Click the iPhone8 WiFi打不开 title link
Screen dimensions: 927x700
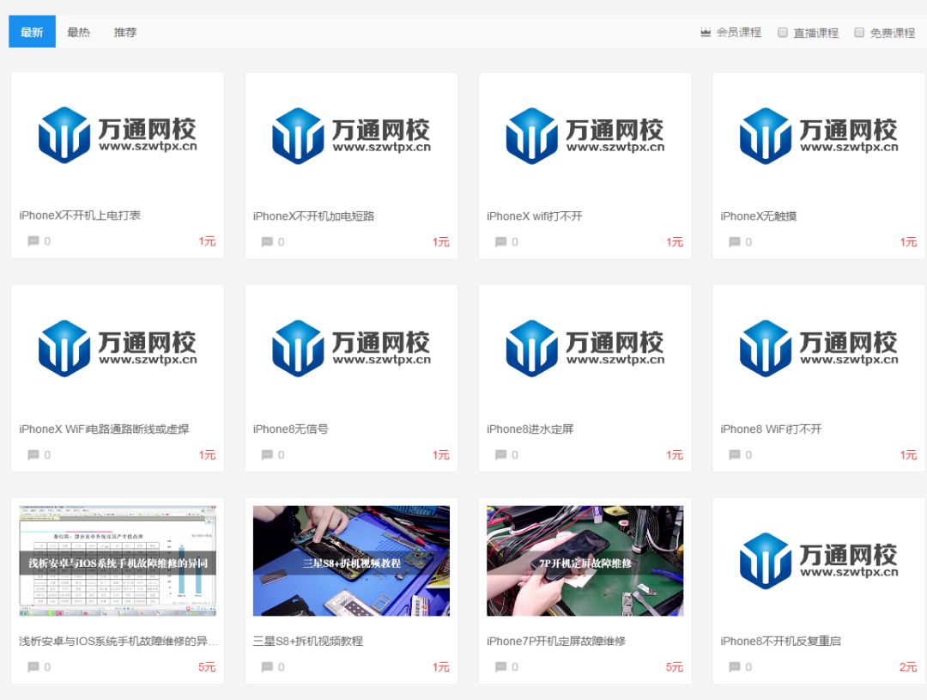(771, 429)
